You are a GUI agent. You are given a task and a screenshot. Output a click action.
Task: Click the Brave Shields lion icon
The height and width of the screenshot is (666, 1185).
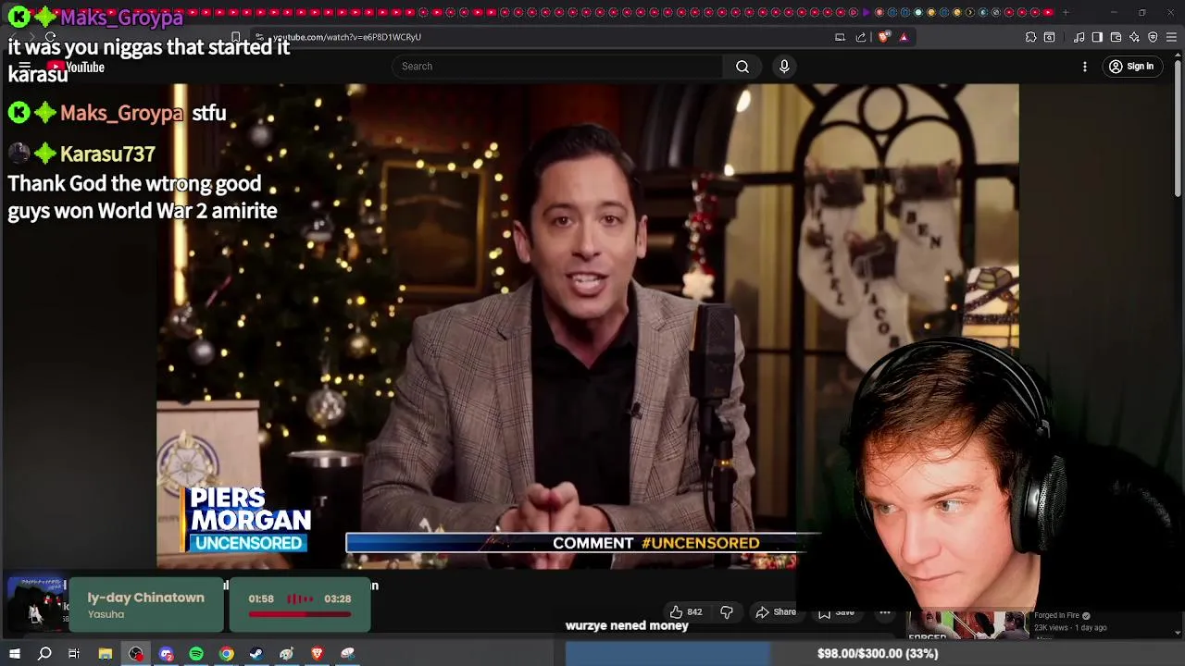884,37
